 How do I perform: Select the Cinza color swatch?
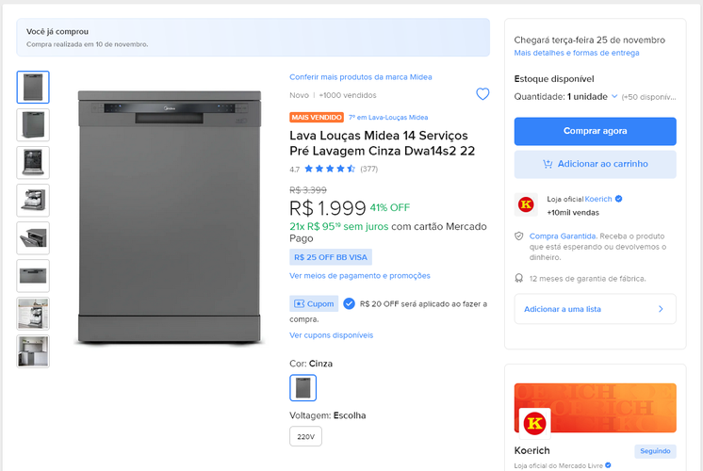[x=302, y=388]
